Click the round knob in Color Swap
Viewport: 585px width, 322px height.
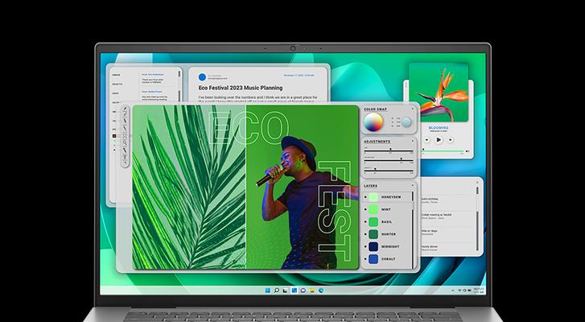(x=406, y=122)
